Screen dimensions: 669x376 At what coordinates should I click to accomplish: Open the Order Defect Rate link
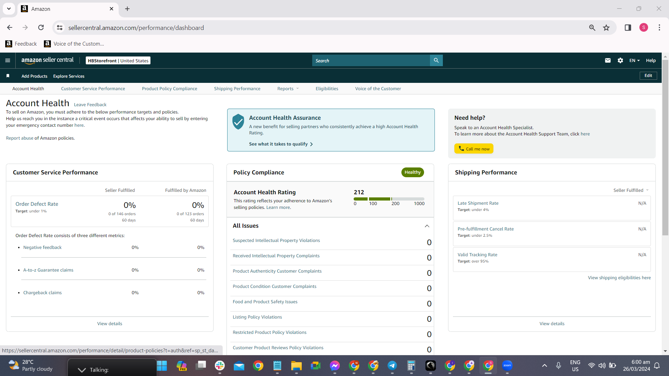37,204
